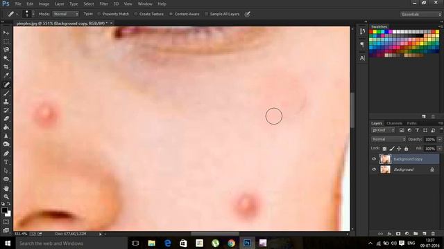Select the Horizontal Type tool
444x249 pixels.
pyautogui.click(x=6, y=162)
